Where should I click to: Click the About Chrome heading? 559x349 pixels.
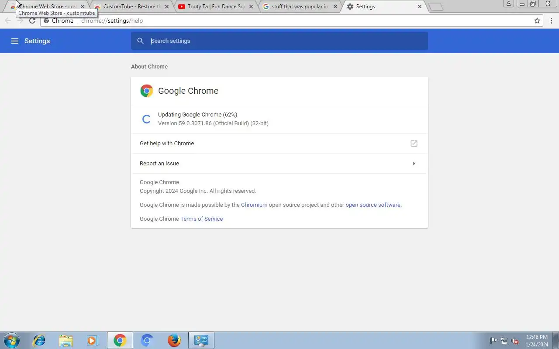[x=149, y=66]
